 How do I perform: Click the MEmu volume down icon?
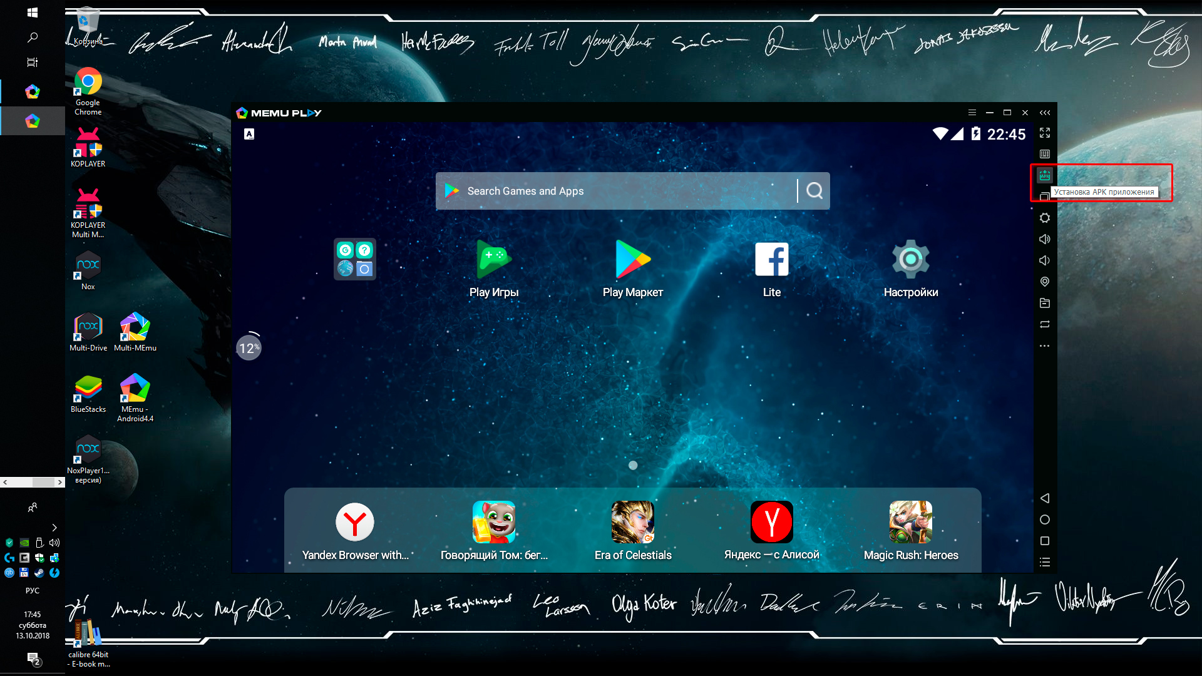(x=1044, y=260)
